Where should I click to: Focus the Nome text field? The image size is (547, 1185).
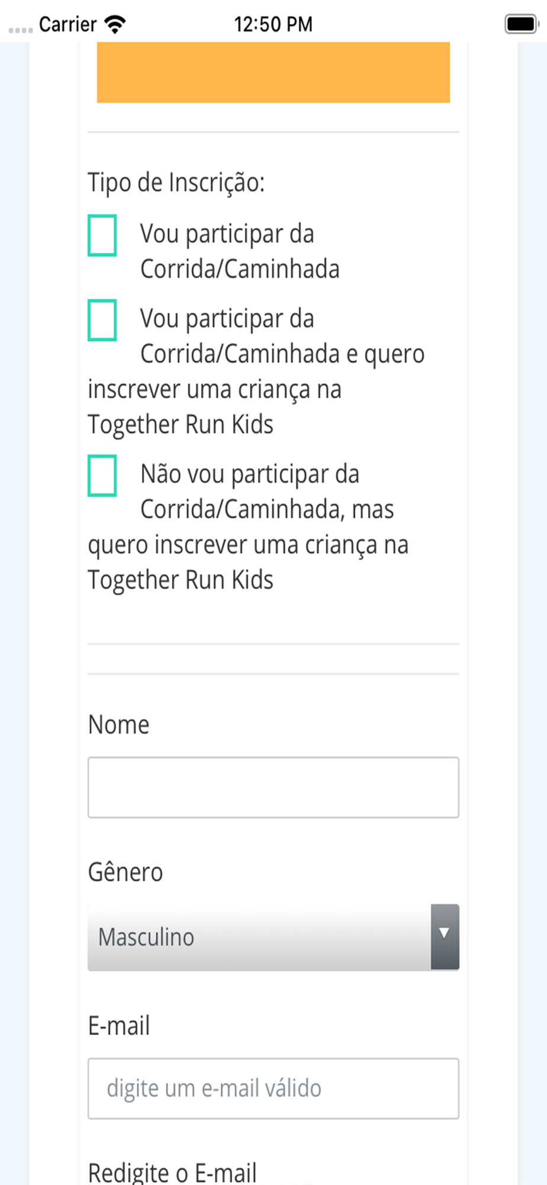[x=273, y=787]
